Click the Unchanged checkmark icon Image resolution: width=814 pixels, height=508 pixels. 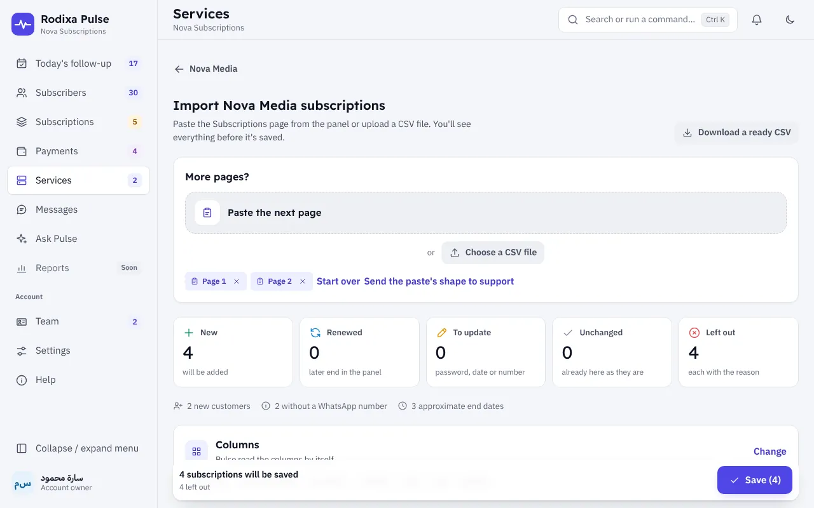point(568,333)
